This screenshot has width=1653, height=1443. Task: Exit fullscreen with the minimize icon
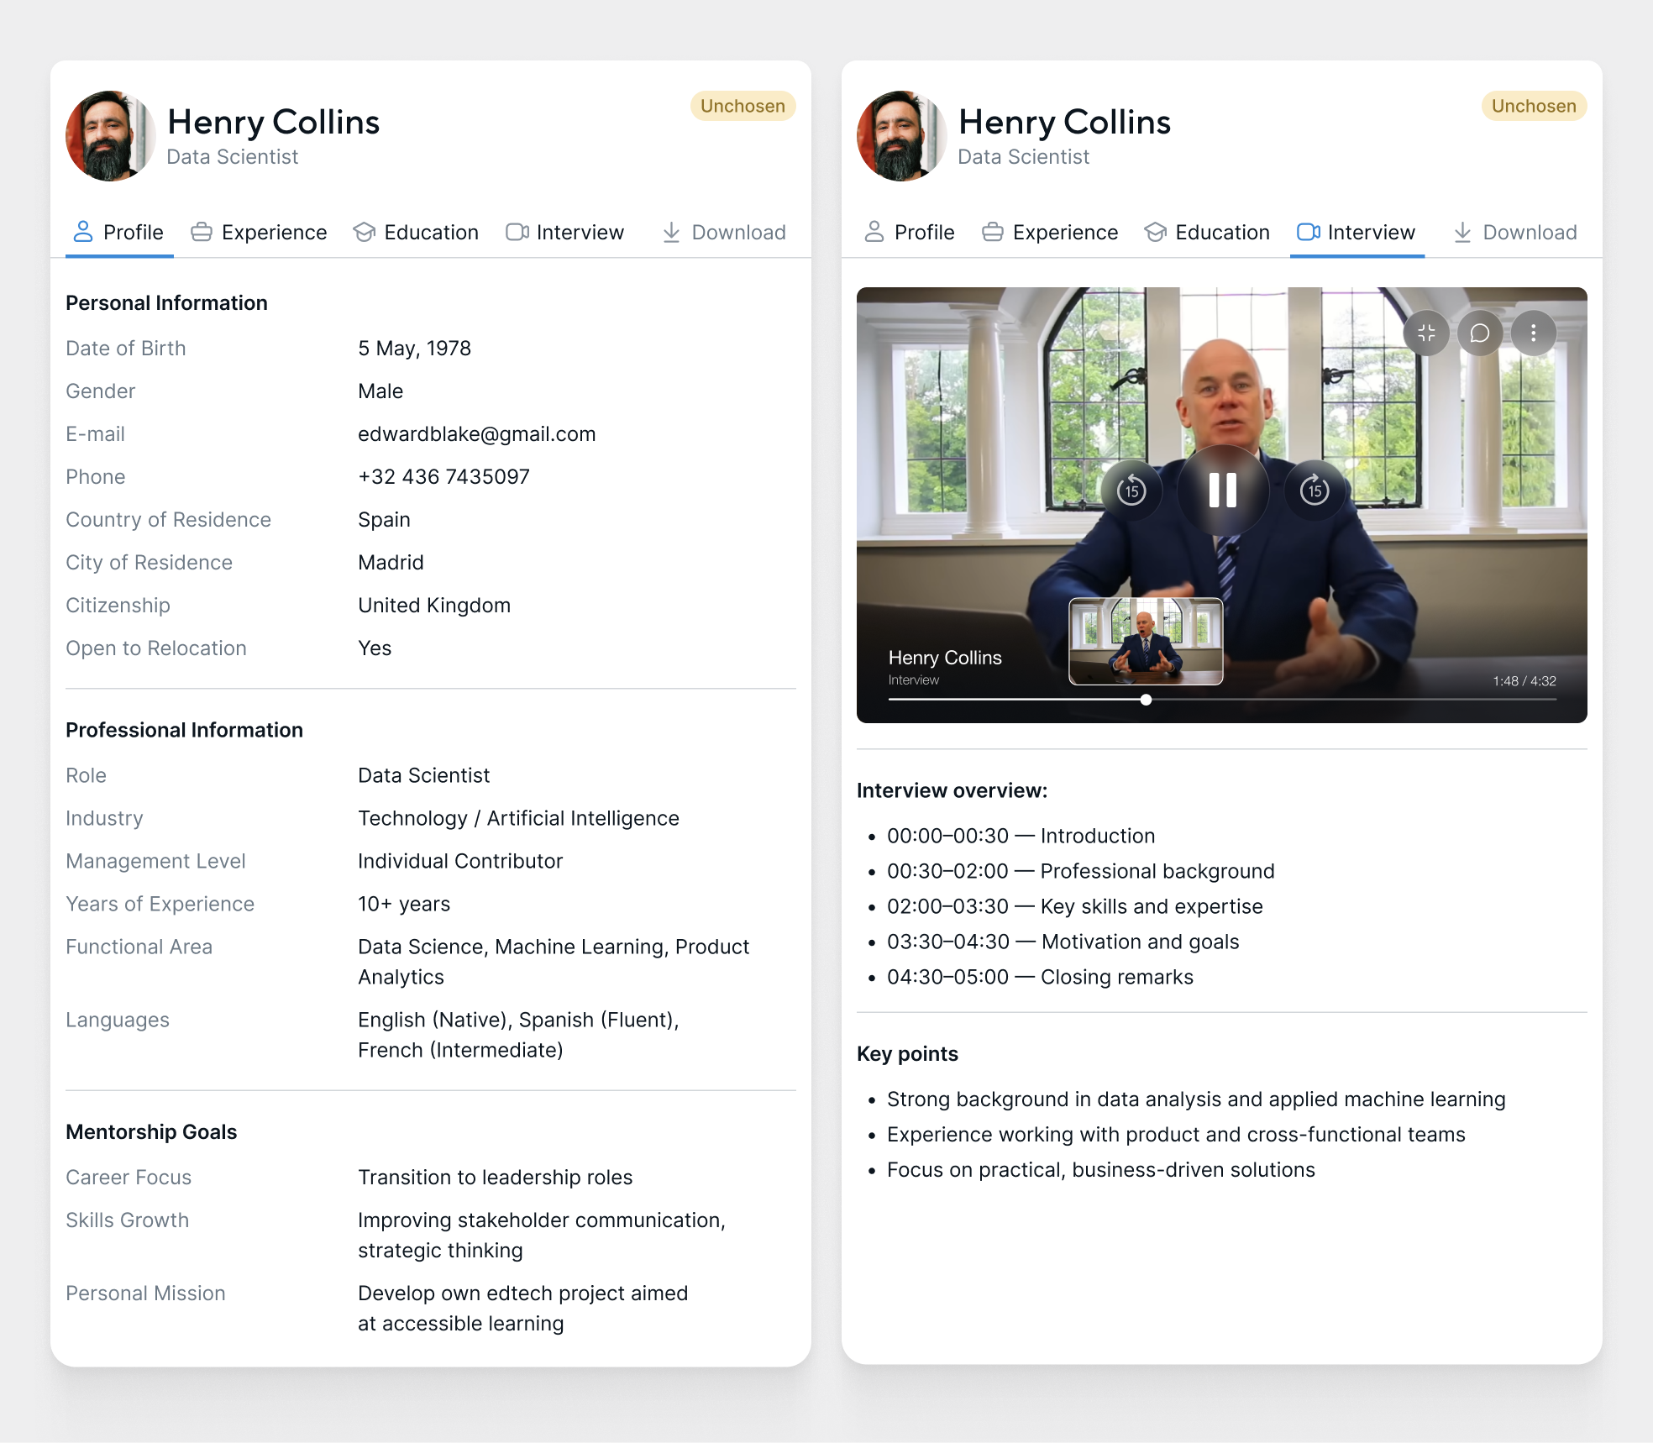(x=1426, y=333)
